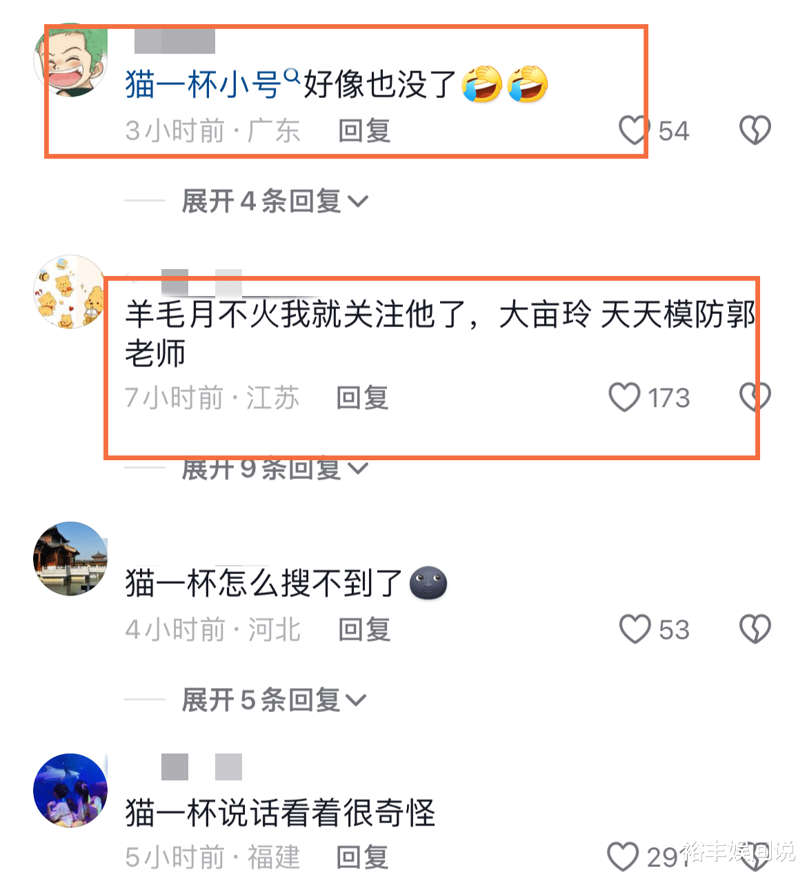807x877 pixels.
Task: Open the yellow bear avatar profile
Action: (x=70, y=292)
